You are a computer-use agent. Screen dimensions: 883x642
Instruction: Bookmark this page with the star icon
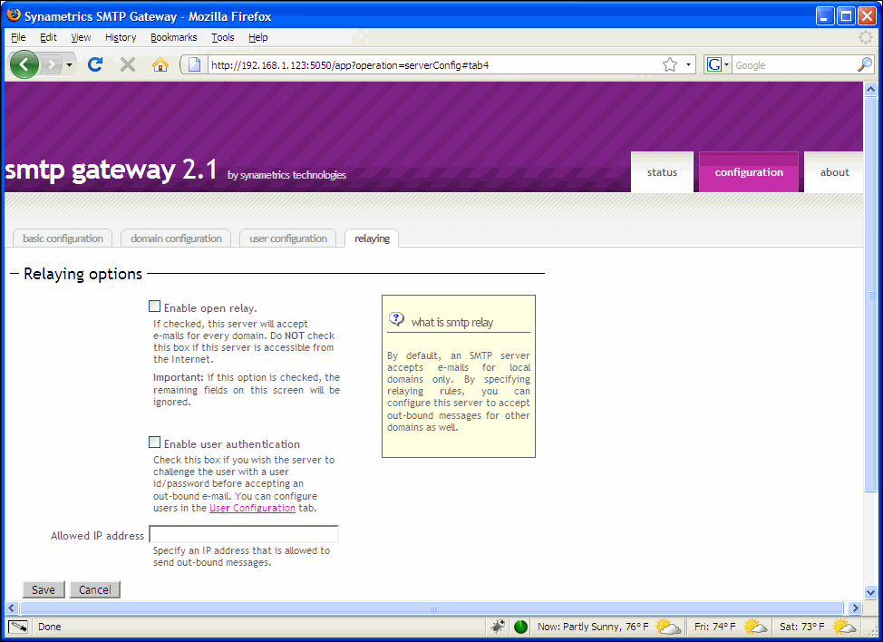point(670,64)
